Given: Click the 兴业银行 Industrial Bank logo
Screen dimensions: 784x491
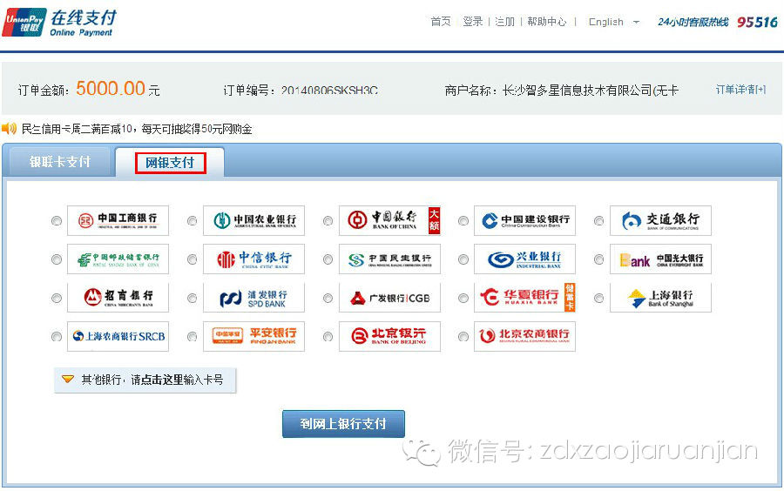Looking at the screenshot, I should tap(525, 259).
